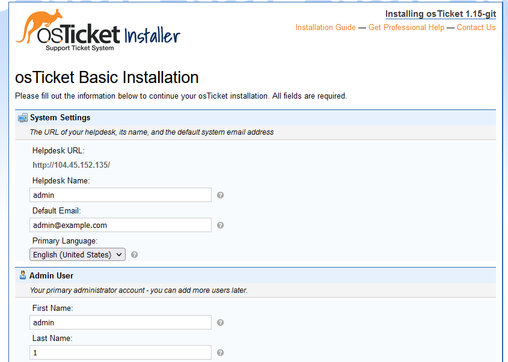
Task: Click the help icon beside Last Name
Action: (221, 352)
